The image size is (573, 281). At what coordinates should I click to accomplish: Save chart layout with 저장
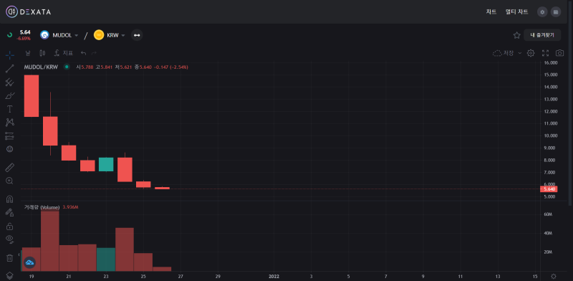(x=504, y=54)
